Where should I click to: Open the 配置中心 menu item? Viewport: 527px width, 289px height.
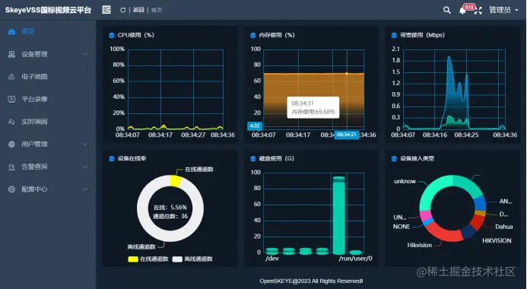click(35, 189)
